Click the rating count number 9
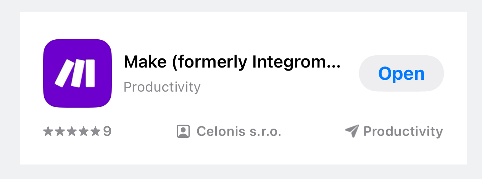The height and width of the screenshot is (179, 482). pyautogui.click(x=107, y=132)
